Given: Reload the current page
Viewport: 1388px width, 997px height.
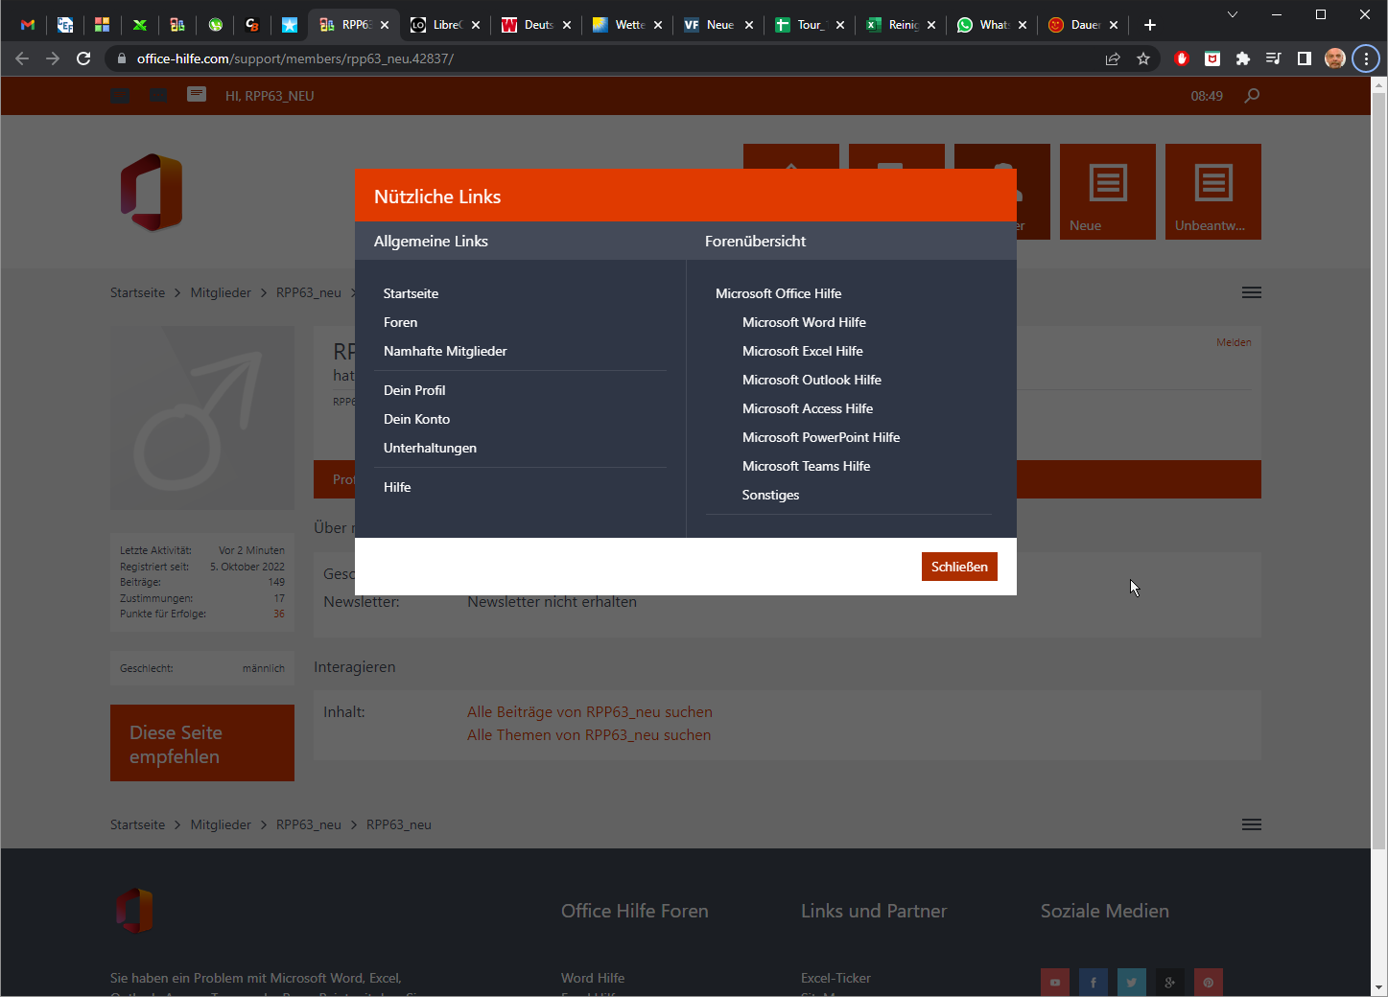Looking at the screenshot, I should coord(83,58).
